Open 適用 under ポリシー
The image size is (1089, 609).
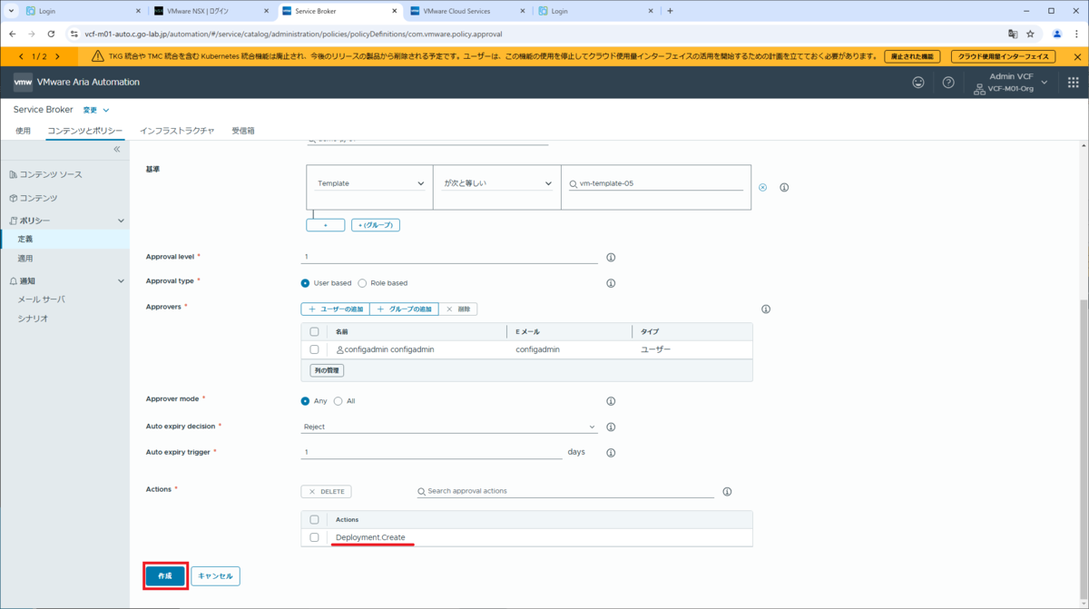coord(25,259)
